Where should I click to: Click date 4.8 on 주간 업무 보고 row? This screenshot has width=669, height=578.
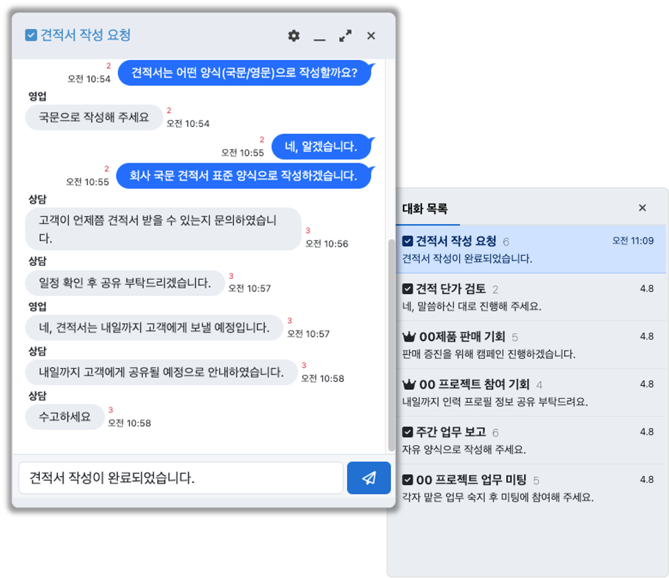pos(647,432)
